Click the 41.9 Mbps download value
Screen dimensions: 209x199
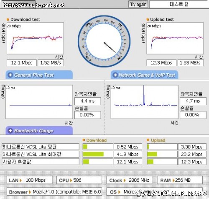tap(128, 154)
